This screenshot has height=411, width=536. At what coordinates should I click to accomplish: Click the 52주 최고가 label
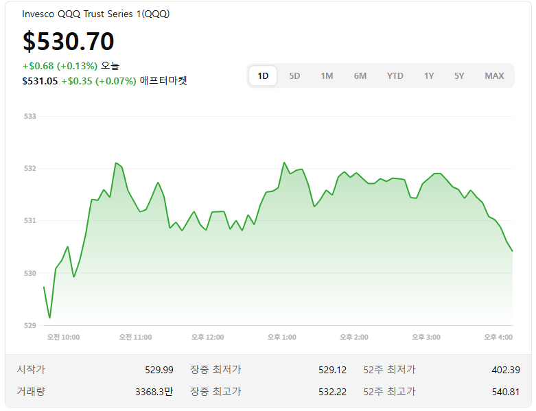pyautogui.click(x=389, y=391)
